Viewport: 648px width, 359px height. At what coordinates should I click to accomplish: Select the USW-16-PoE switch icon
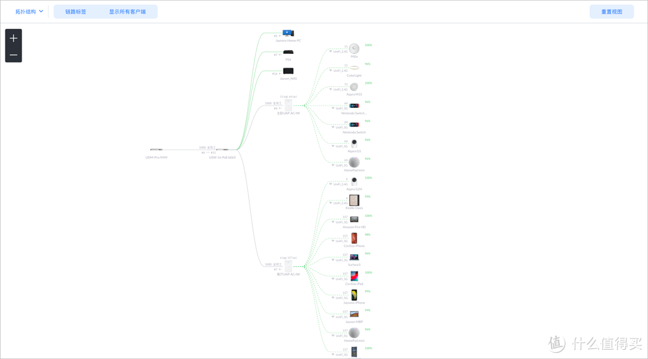(x=223, y=149)
